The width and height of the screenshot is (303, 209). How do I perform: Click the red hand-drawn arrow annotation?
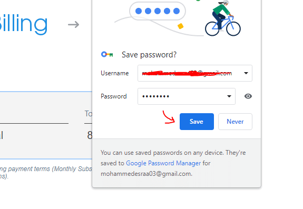(x=169, y=117)
